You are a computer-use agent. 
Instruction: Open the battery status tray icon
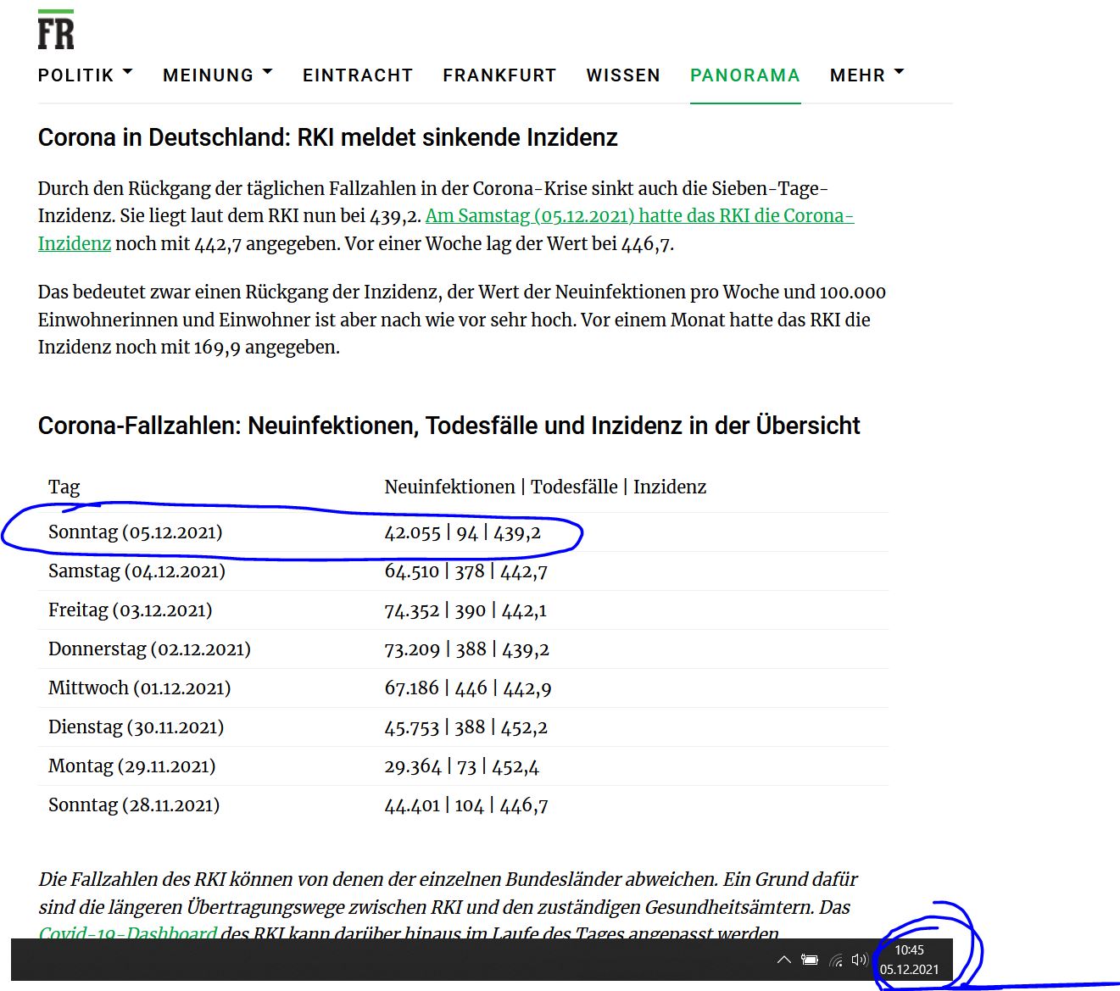[x=810, y=960]
